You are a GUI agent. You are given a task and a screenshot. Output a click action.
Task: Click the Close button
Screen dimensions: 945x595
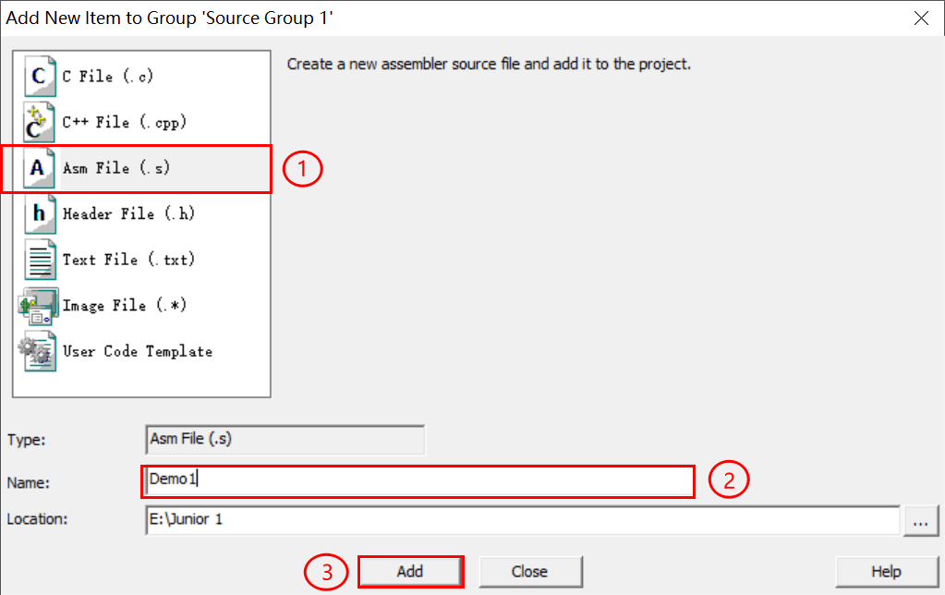pyautogui.click(x=530, y=572)
